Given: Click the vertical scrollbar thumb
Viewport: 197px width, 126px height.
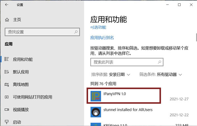Looking at the screenshot, I should click(196, 38).
